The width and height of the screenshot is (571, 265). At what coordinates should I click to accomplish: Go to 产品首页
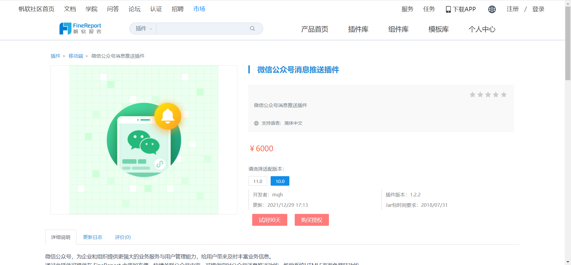tap(315, 29)
